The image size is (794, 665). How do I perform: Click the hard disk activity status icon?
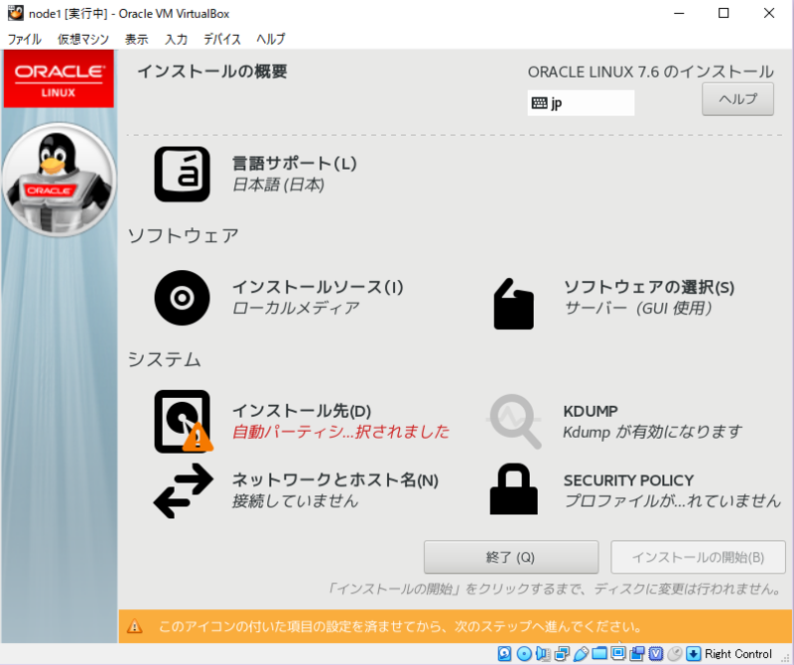[504, 654]
